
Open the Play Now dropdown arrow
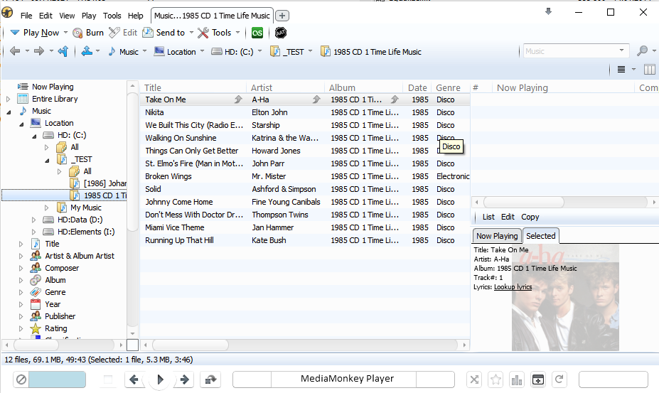[65, 33]
